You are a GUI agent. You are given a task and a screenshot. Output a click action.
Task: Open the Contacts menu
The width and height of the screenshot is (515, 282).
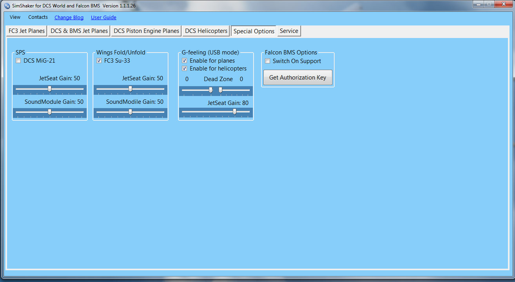38,17
